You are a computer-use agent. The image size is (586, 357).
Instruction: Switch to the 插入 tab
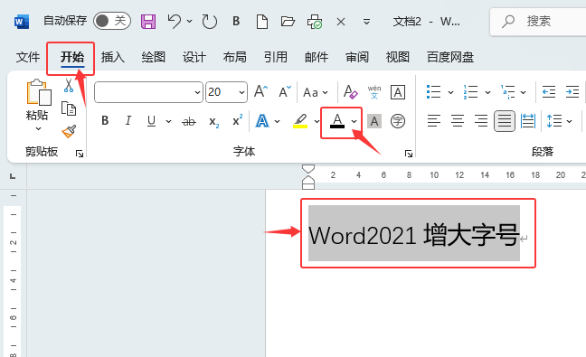tap(113, 57)
